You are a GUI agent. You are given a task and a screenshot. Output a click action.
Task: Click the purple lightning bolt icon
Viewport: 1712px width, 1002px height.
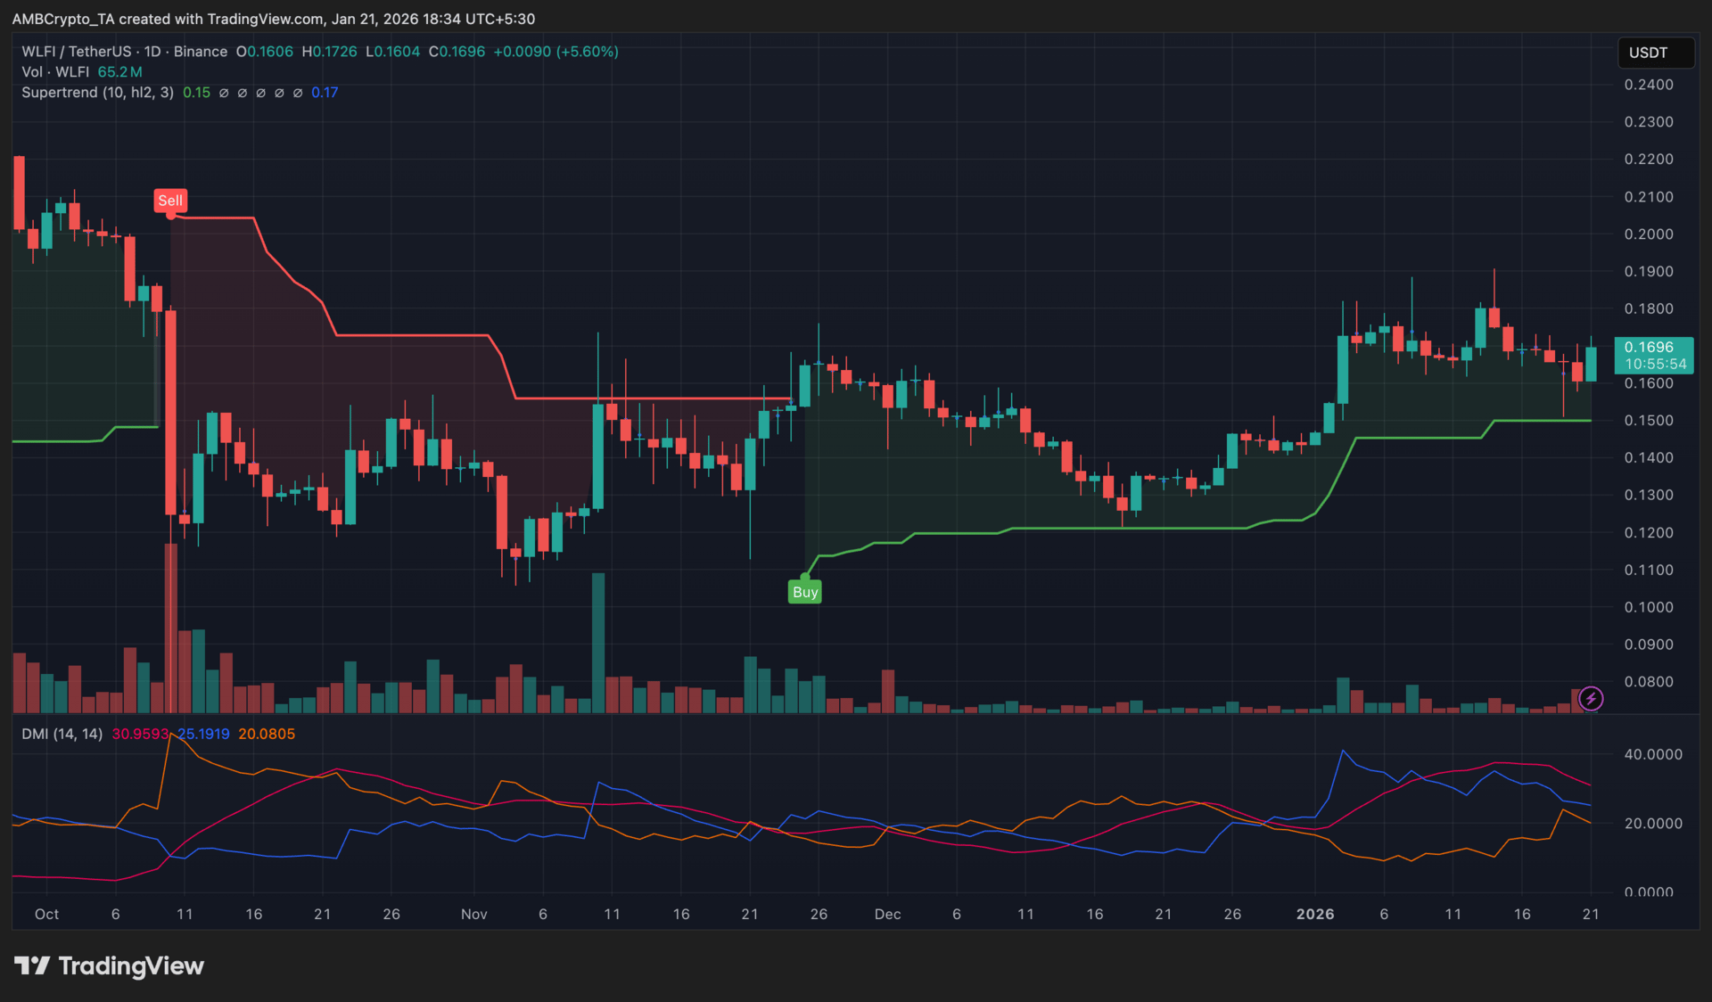[x=1591, y=699]
